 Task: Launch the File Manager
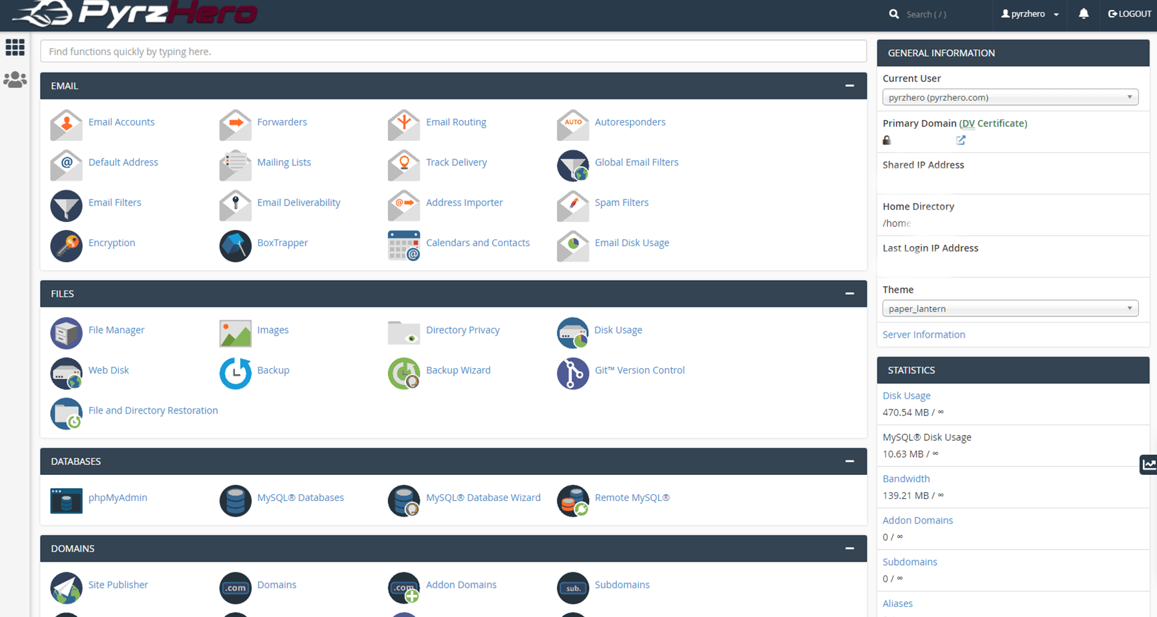point(116,330)
